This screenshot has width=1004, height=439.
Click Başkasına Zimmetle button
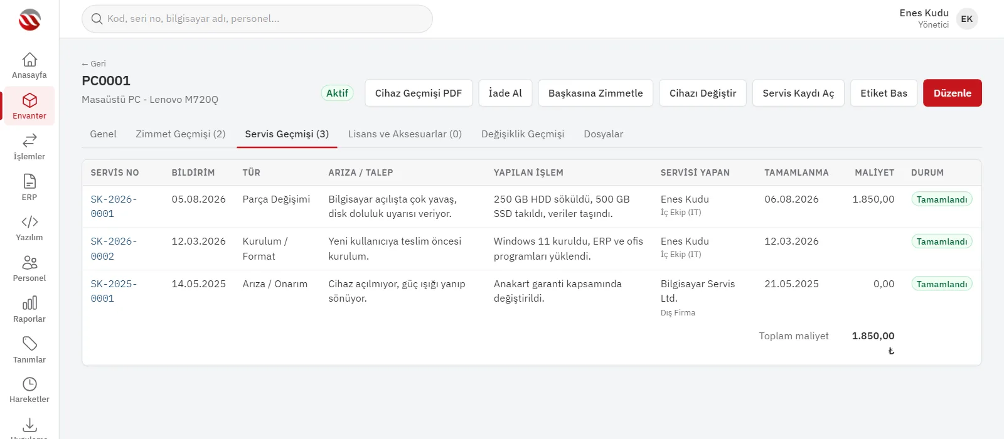click(x=595, y=93)
